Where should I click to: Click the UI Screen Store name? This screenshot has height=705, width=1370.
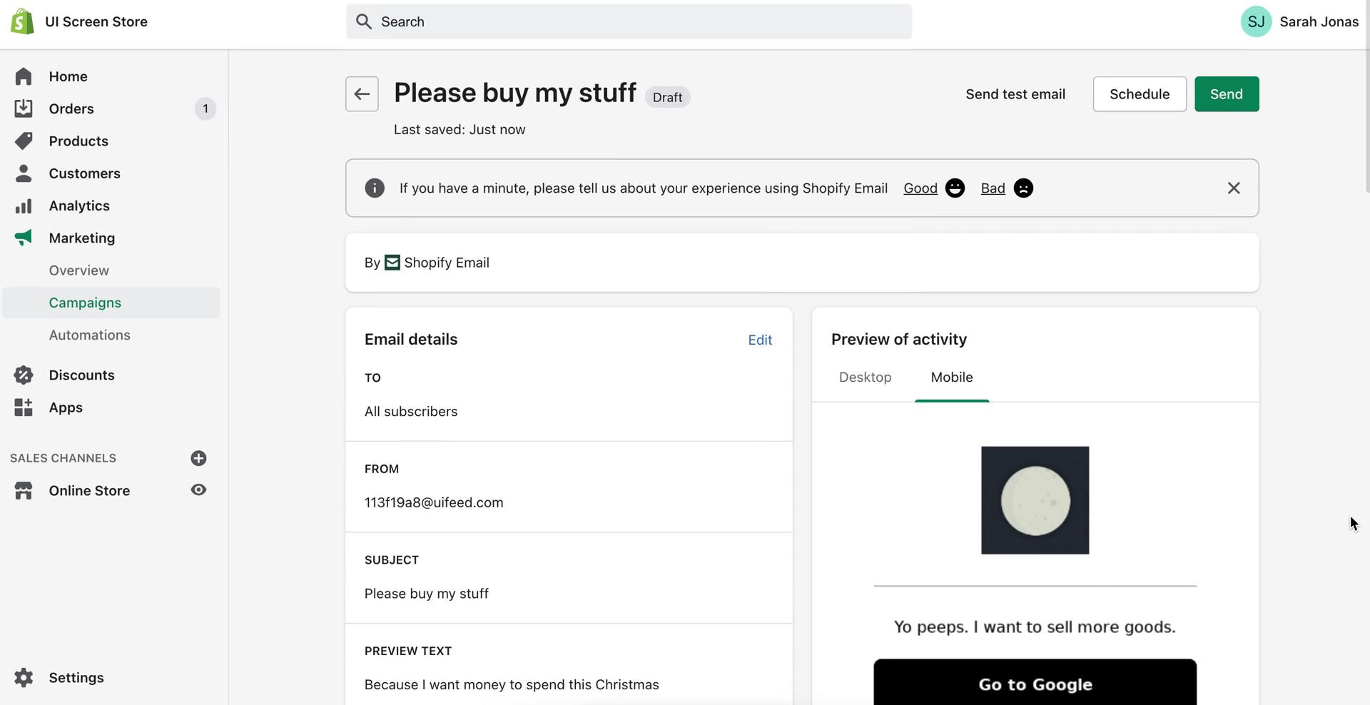click(96, 21)
